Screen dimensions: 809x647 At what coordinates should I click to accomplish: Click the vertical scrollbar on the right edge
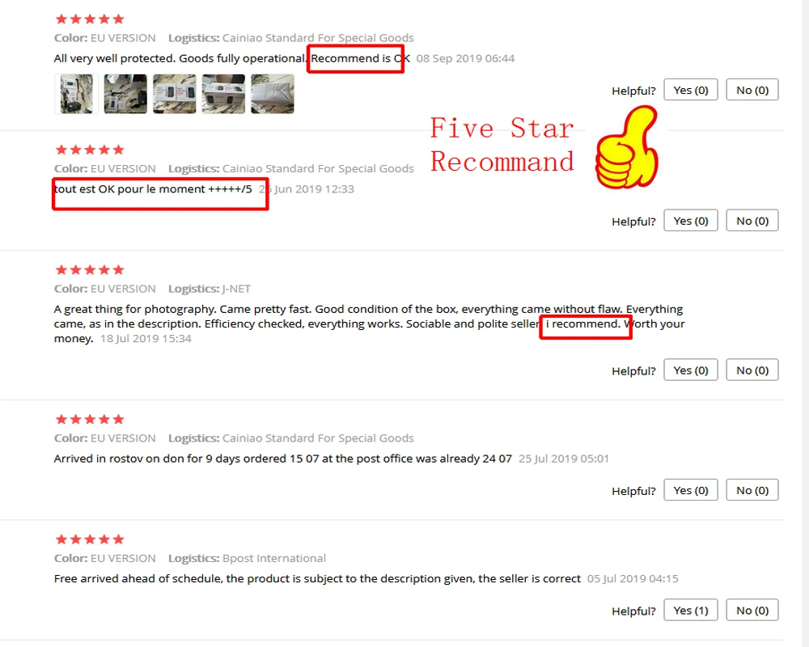click(805, 323)
